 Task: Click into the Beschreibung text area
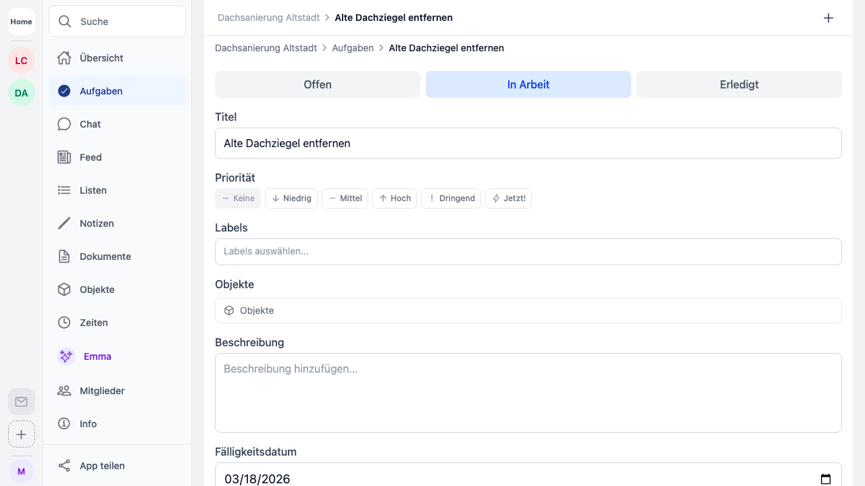(x=528, y=392)
